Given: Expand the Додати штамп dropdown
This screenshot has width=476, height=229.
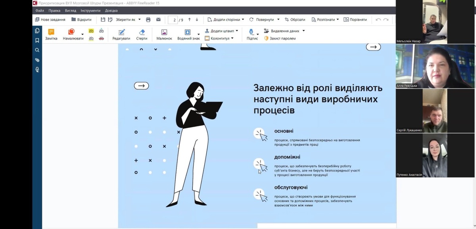Looking at the screenshot, I should pos(237,31).
